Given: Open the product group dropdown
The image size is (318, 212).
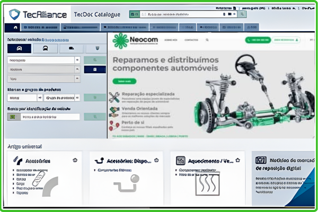Looking at the screenshot, I should tap(62, 98).
